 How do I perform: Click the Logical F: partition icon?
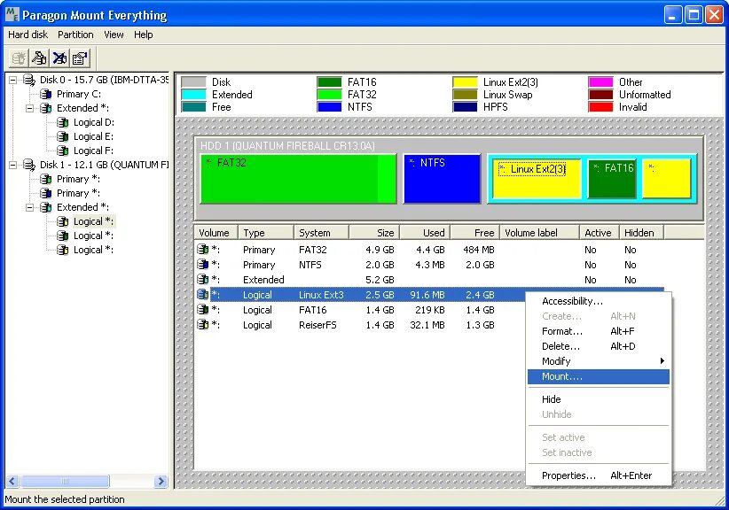point(63,151)
